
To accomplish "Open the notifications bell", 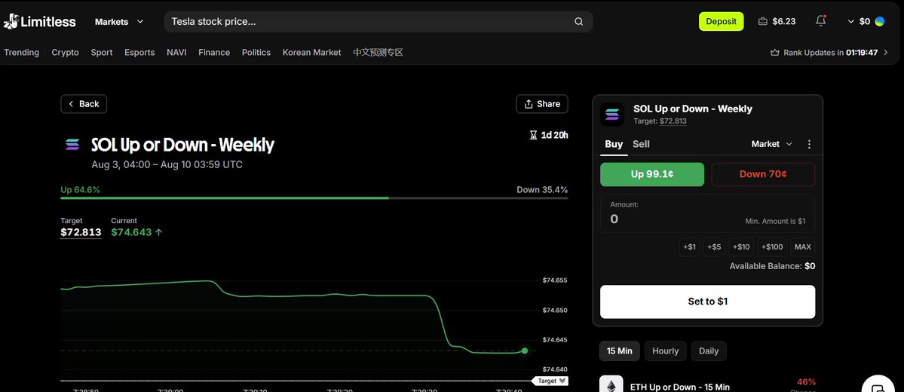I will pyautogui.click(x=821, y=21).
